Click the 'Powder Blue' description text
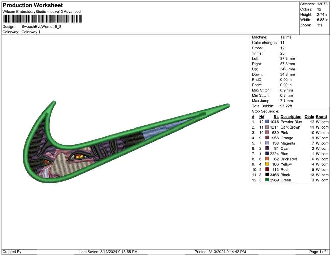Screen dimensions: 331x255 click(291, 122)
